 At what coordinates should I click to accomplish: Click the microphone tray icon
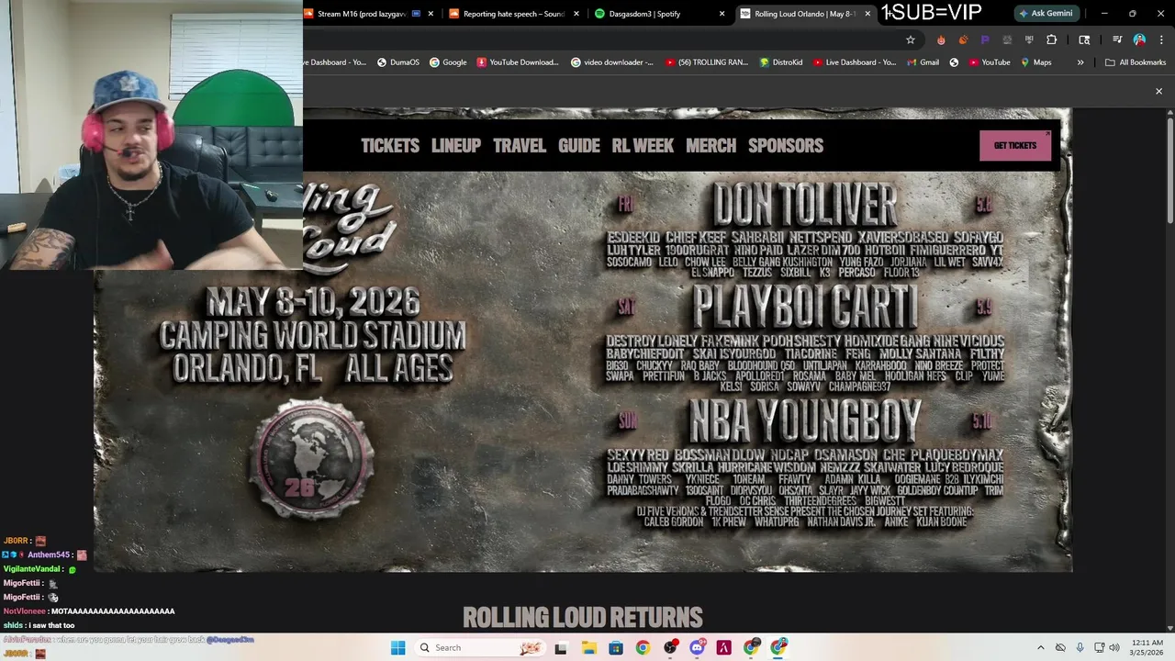tap(1080, 647)
